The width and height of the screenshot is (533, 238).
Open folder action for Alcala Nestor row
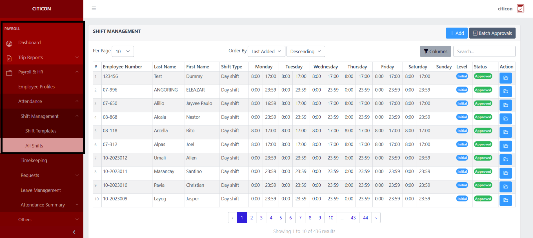point(505,119)
